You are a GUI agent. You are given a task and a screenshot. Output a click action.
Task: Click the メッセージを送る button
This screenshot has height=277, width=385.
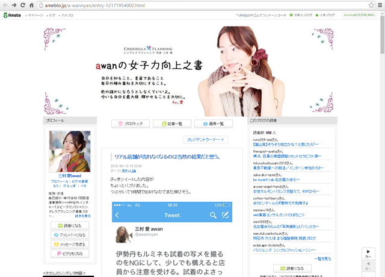[x=70, y=244]
